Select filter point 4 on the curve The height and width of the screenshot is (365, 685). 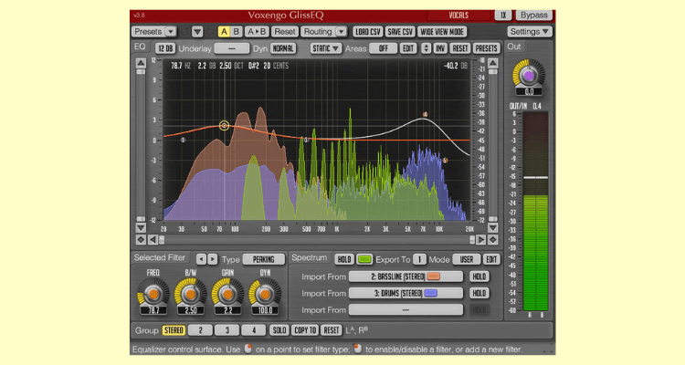(x=425, y=115)
